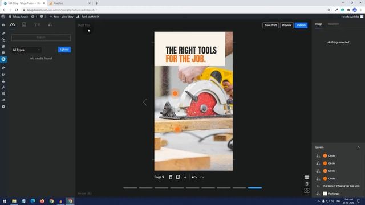Open Tools wrench in WordPress sidebar
The height and width of the screenshot is (205, 365).
tap(3, 87)
